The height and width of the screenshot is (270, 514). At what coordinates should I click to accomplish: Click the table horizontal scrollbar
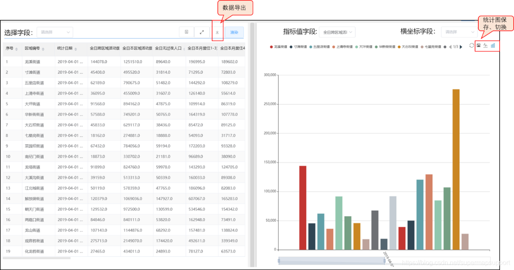(x=37, y=258)
